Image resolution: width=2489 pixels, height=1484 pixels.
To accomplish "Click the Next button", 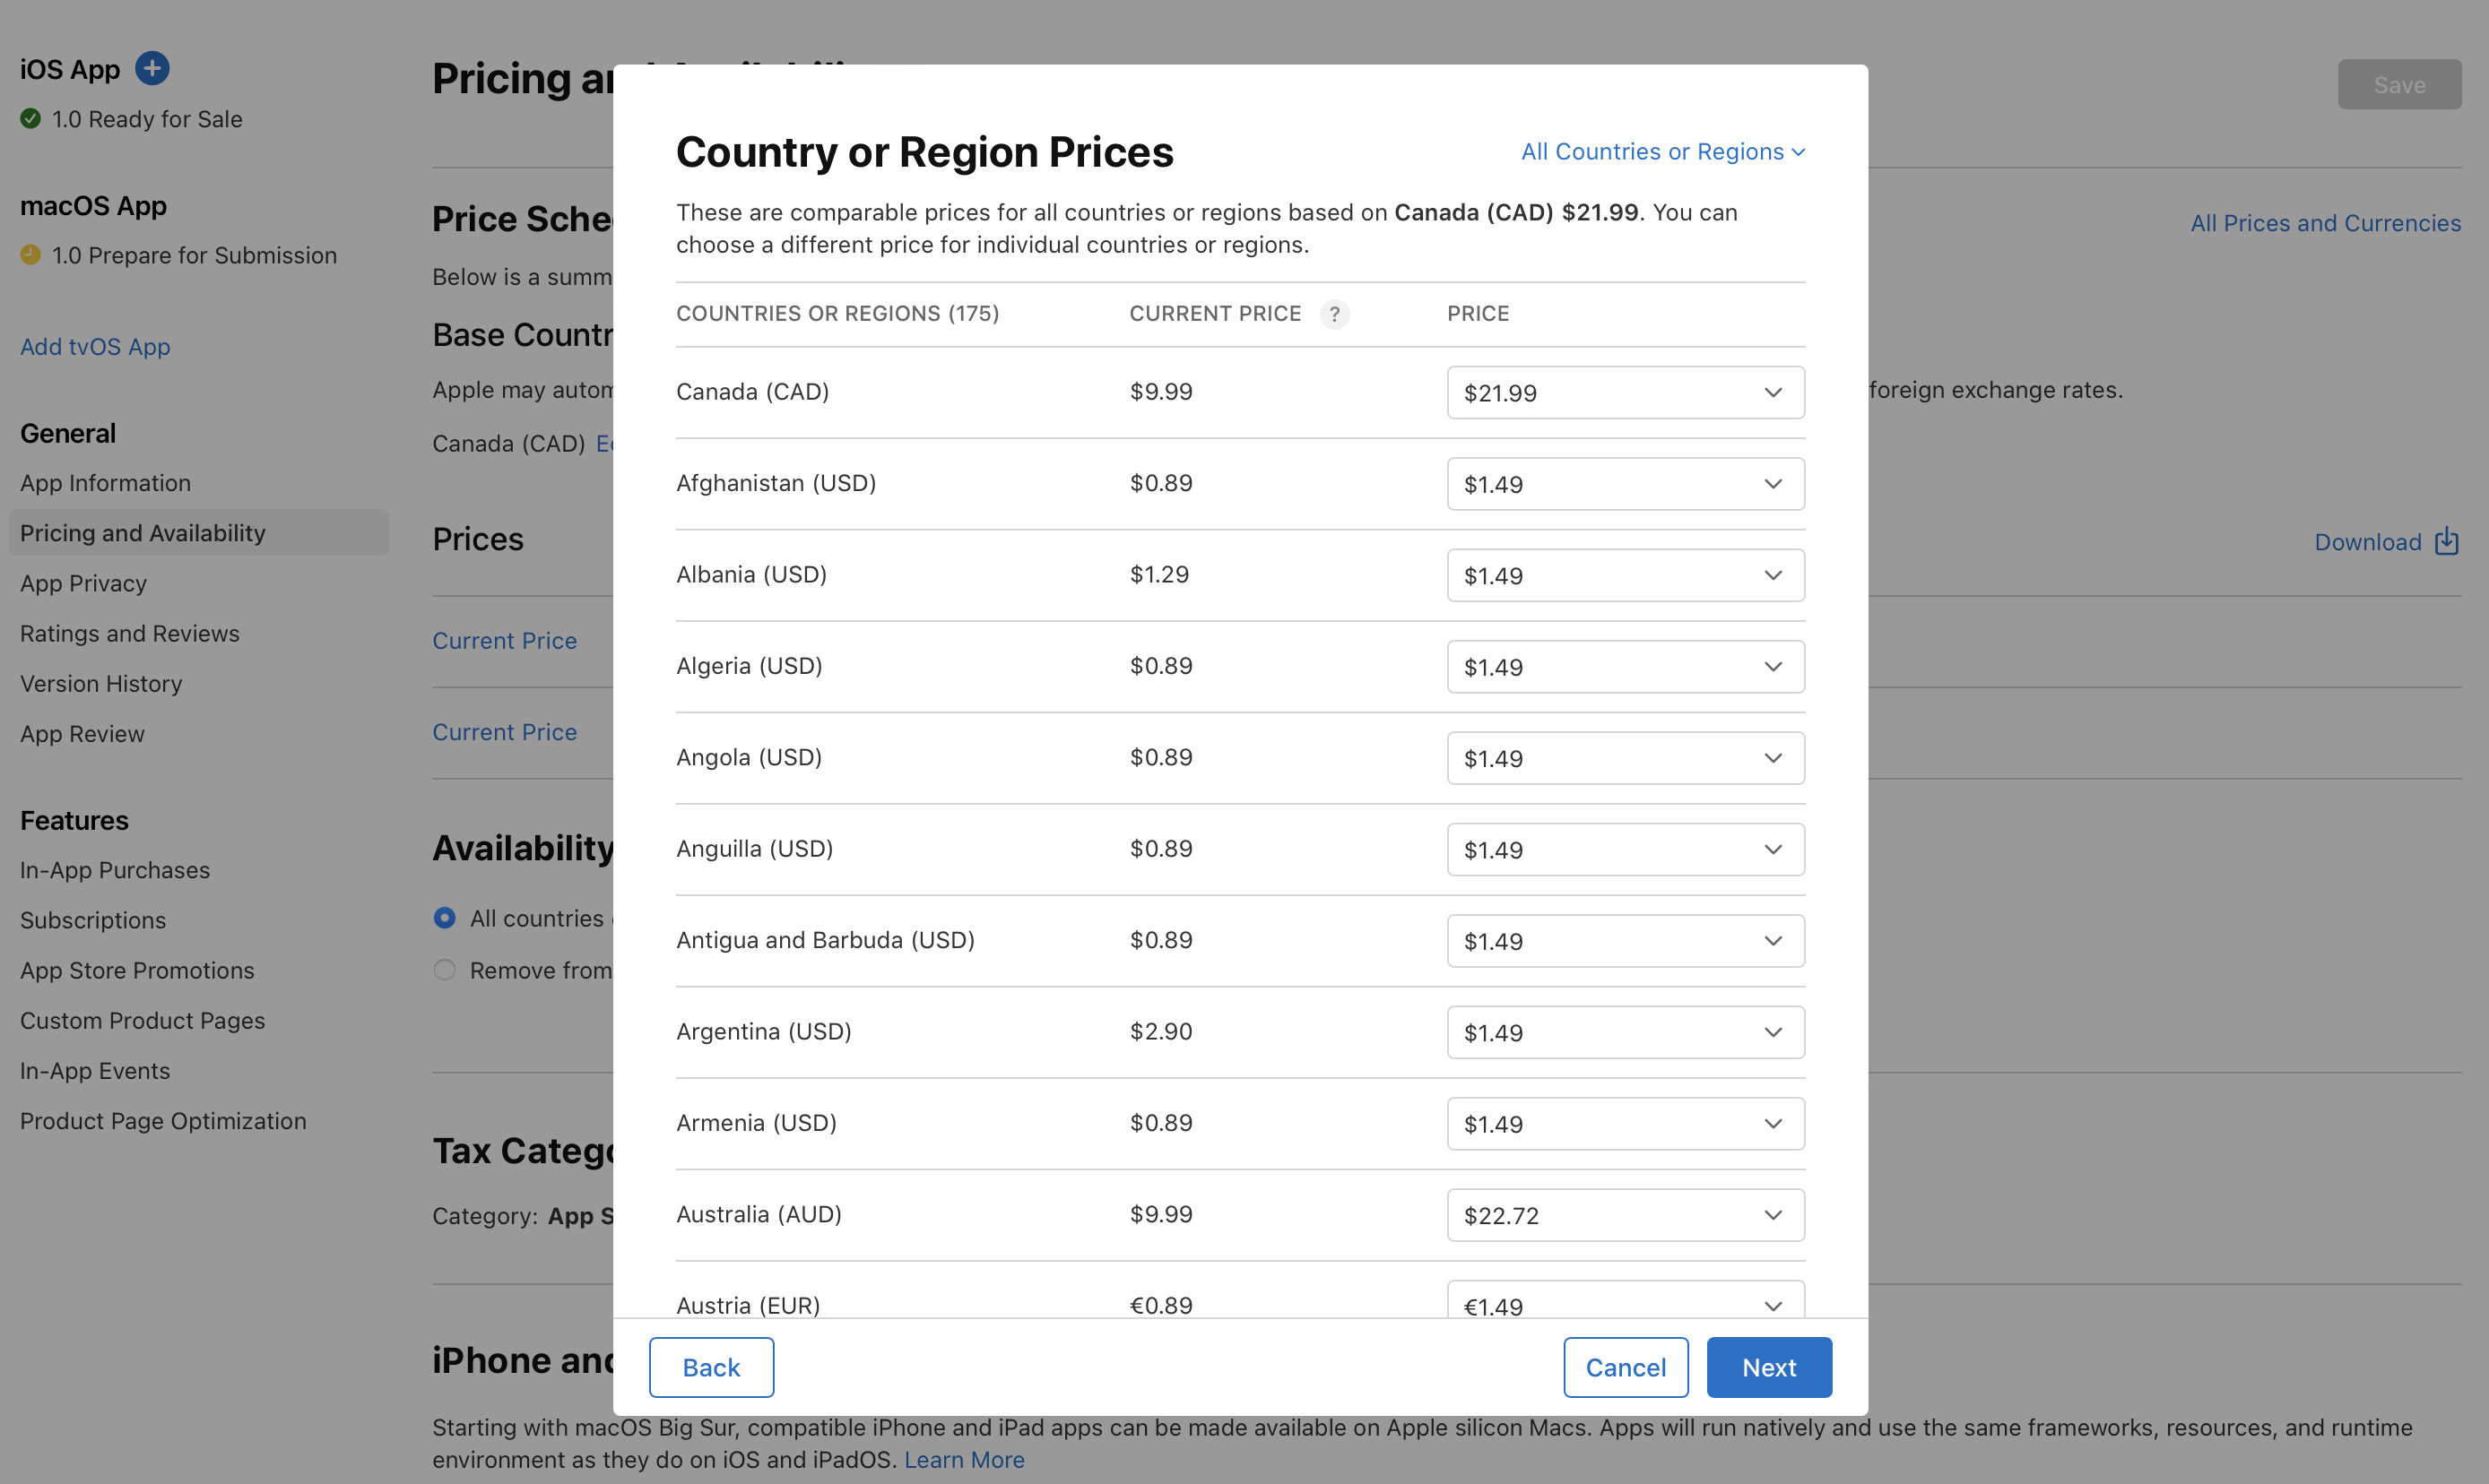I will 1770,1366.
